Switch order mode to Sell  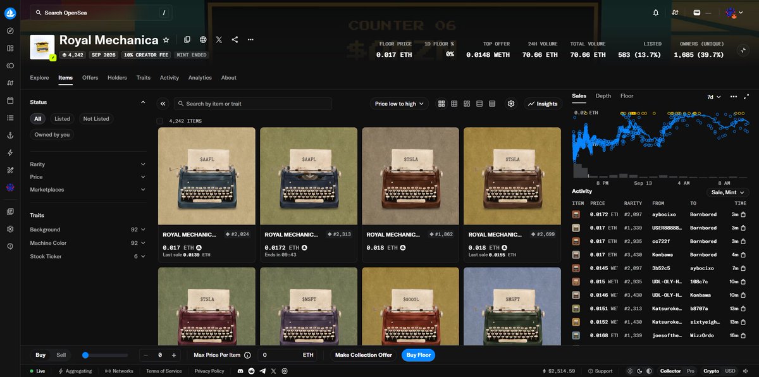(61, 355)
